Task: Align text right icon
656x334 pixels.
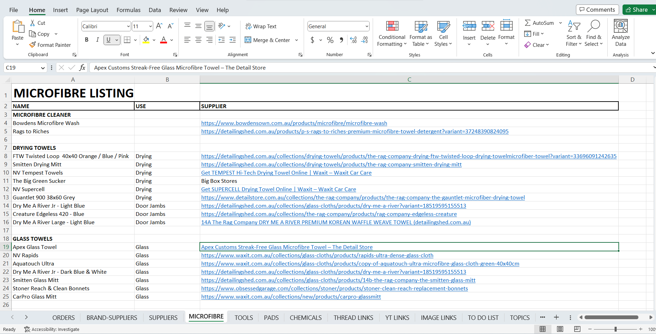Action: coord(209,40)
